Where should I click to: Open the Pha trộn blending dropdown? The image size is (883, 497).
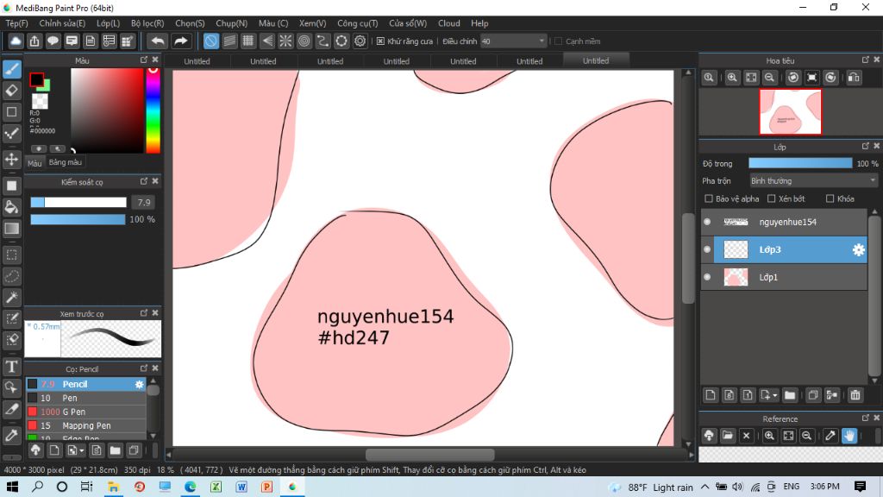(813, 181)
